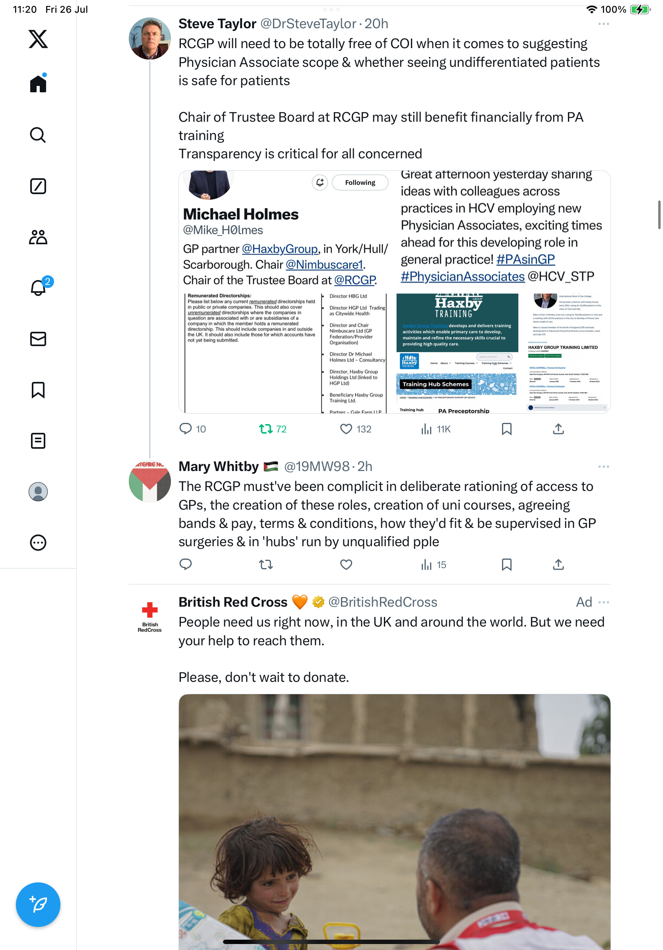Open Bookmarks icon in sidebar
Viewport: 663px width, 950px height.
[x=38, y=390]
